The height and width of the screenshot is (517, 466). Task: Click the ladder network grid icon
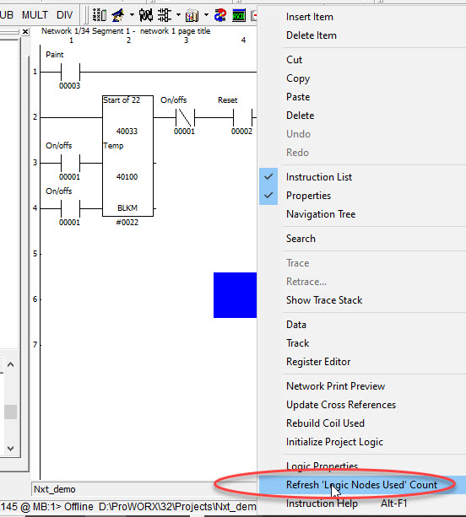pyautogui.click(x=165, y=15)
